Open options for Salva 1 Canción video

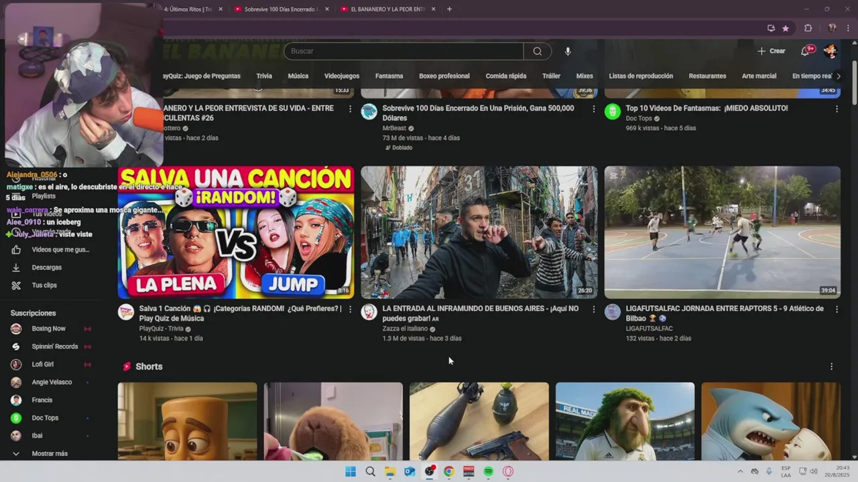click(350, 309)
